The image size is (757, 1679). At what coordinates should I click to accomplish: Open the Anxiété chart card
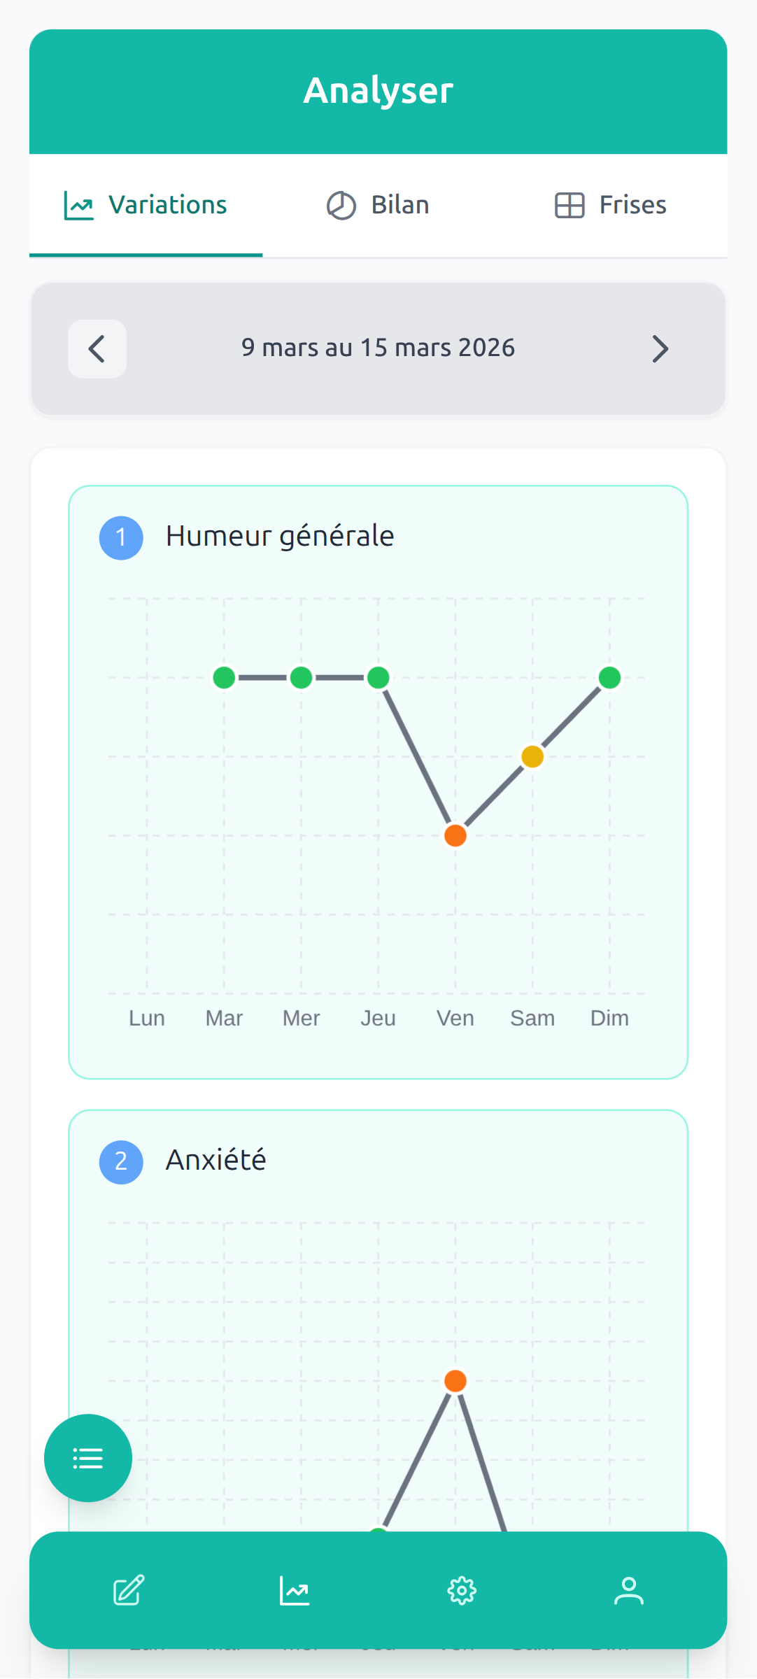[215, 1160]
